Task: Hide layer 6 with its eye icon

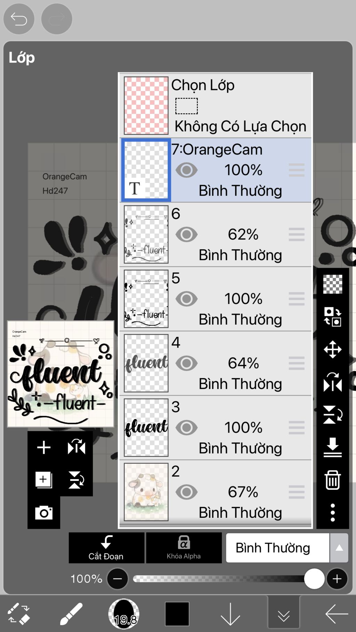Action: [187, 234]
